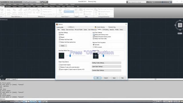Enable Ignore hatch objects checkbox

click(x=60, y=65)
